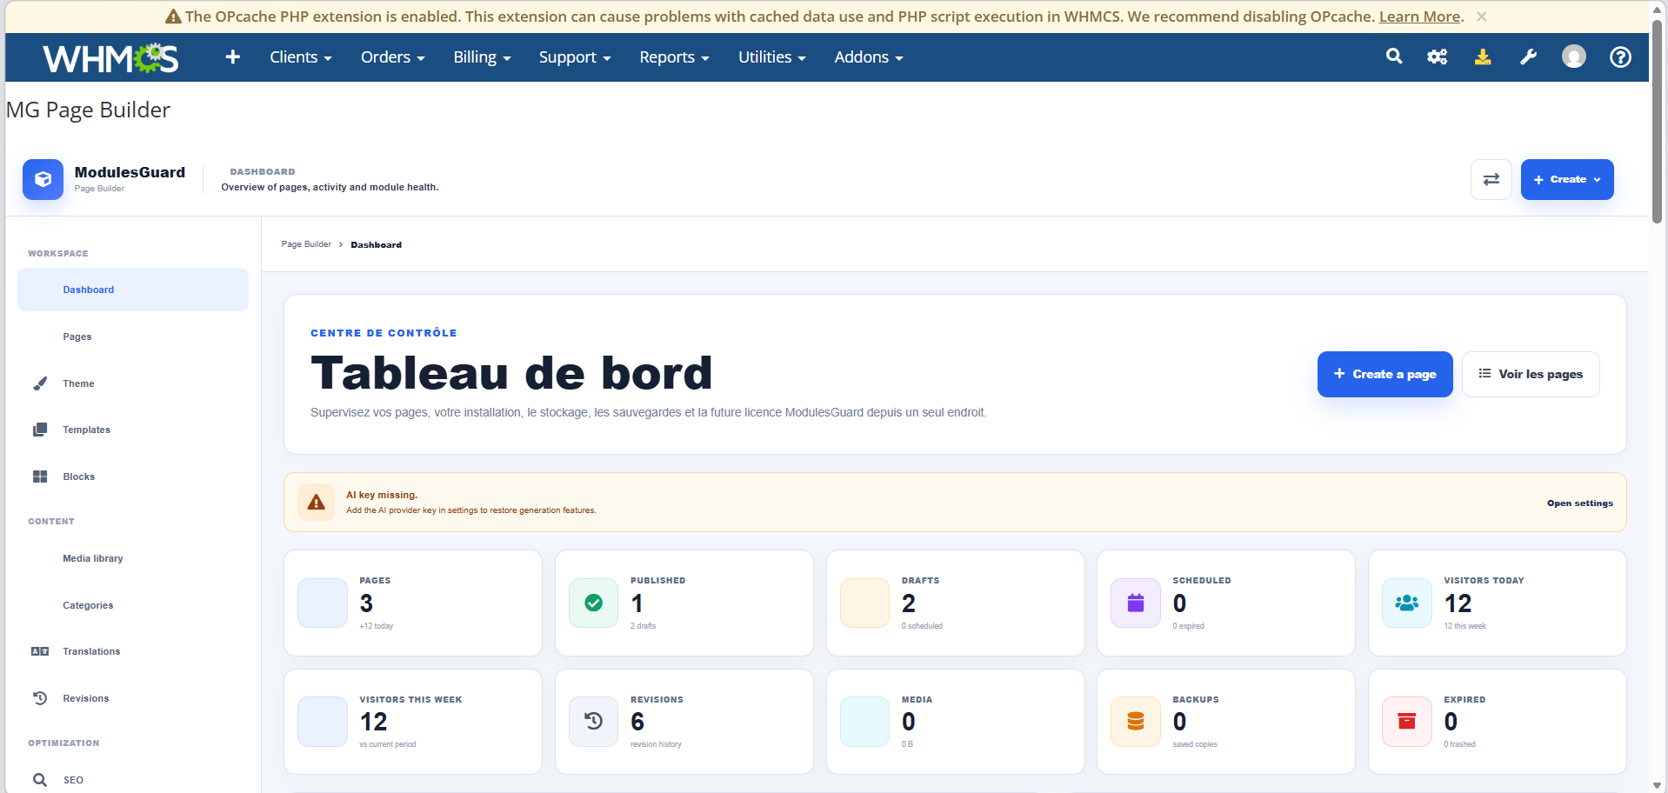This screenshot has width=1668, height=793.
Task: Click the Create a page button
Action: pos(1384,374)
